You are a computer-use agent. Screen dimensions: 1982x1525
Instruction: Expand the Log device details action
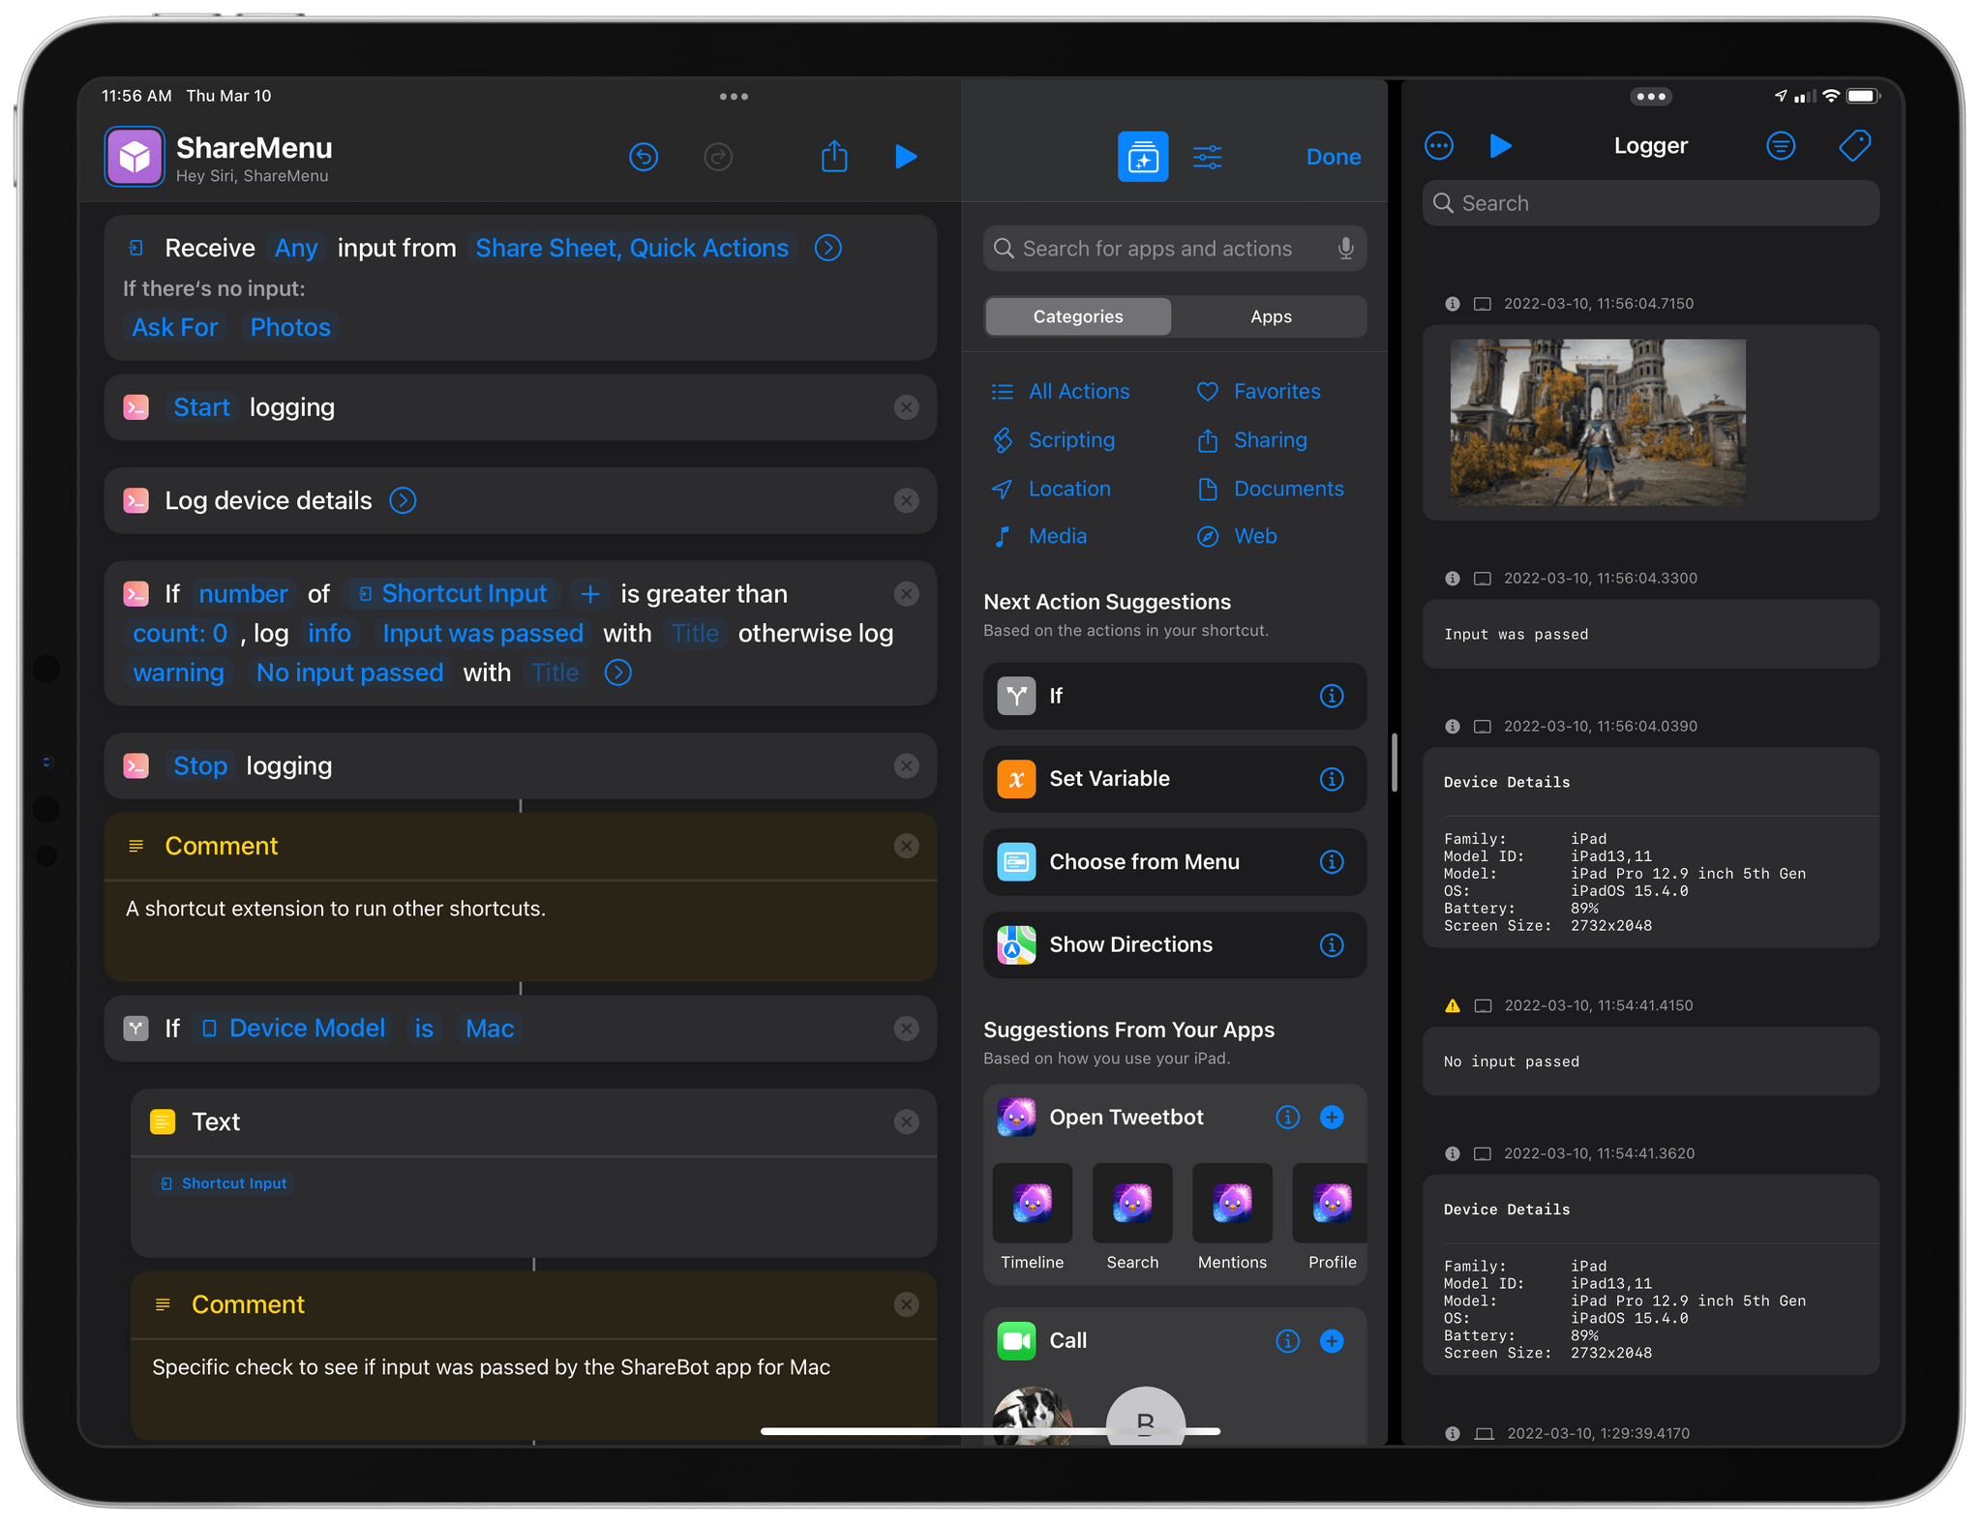pyautogui.click(x=403, y=500)
